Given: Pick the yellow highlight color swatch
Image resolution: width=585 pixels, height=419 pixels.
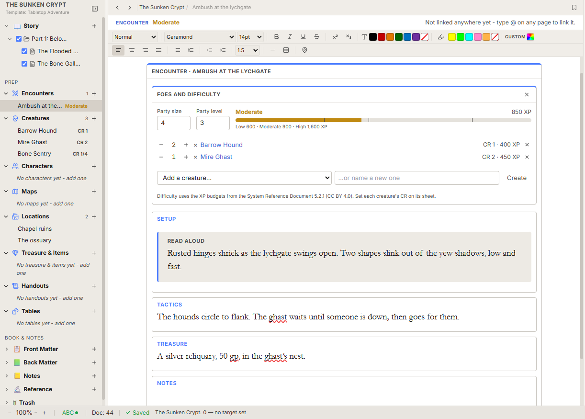Looking at the screenshot, I should (x=451, y=37).
